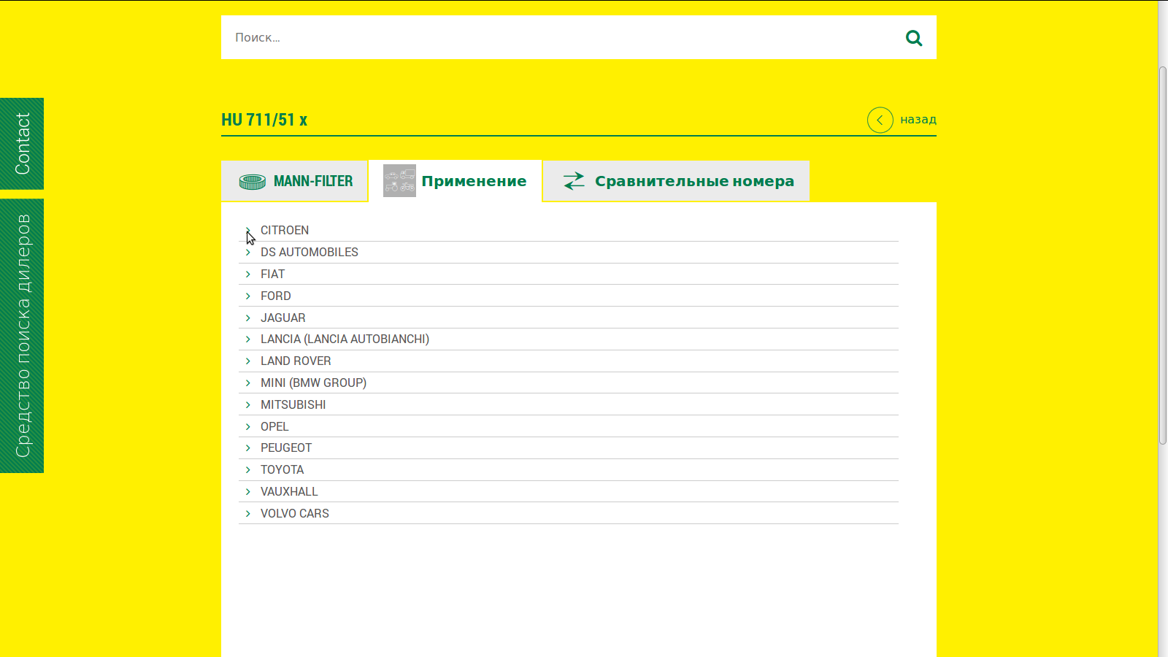1168x657 pixels.
Task: Select the OPEL brand name
Action: 274,427
